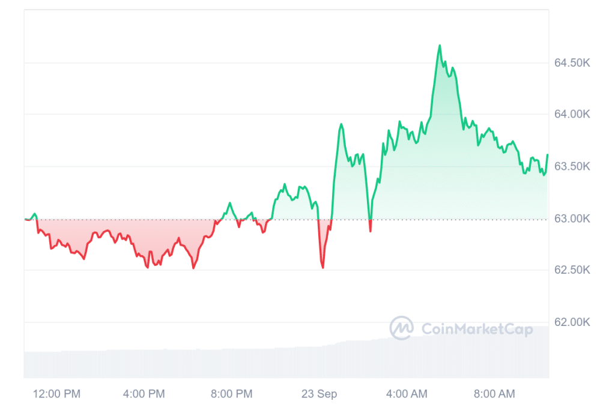The image size is (615, 410).
Task: Click the highest peak of the price line
Action: (440, 45)
